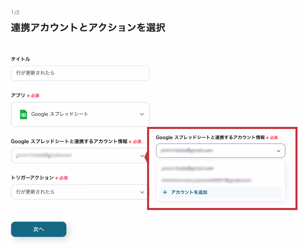Open the トリガーアクション dropdown

(79, 192)
